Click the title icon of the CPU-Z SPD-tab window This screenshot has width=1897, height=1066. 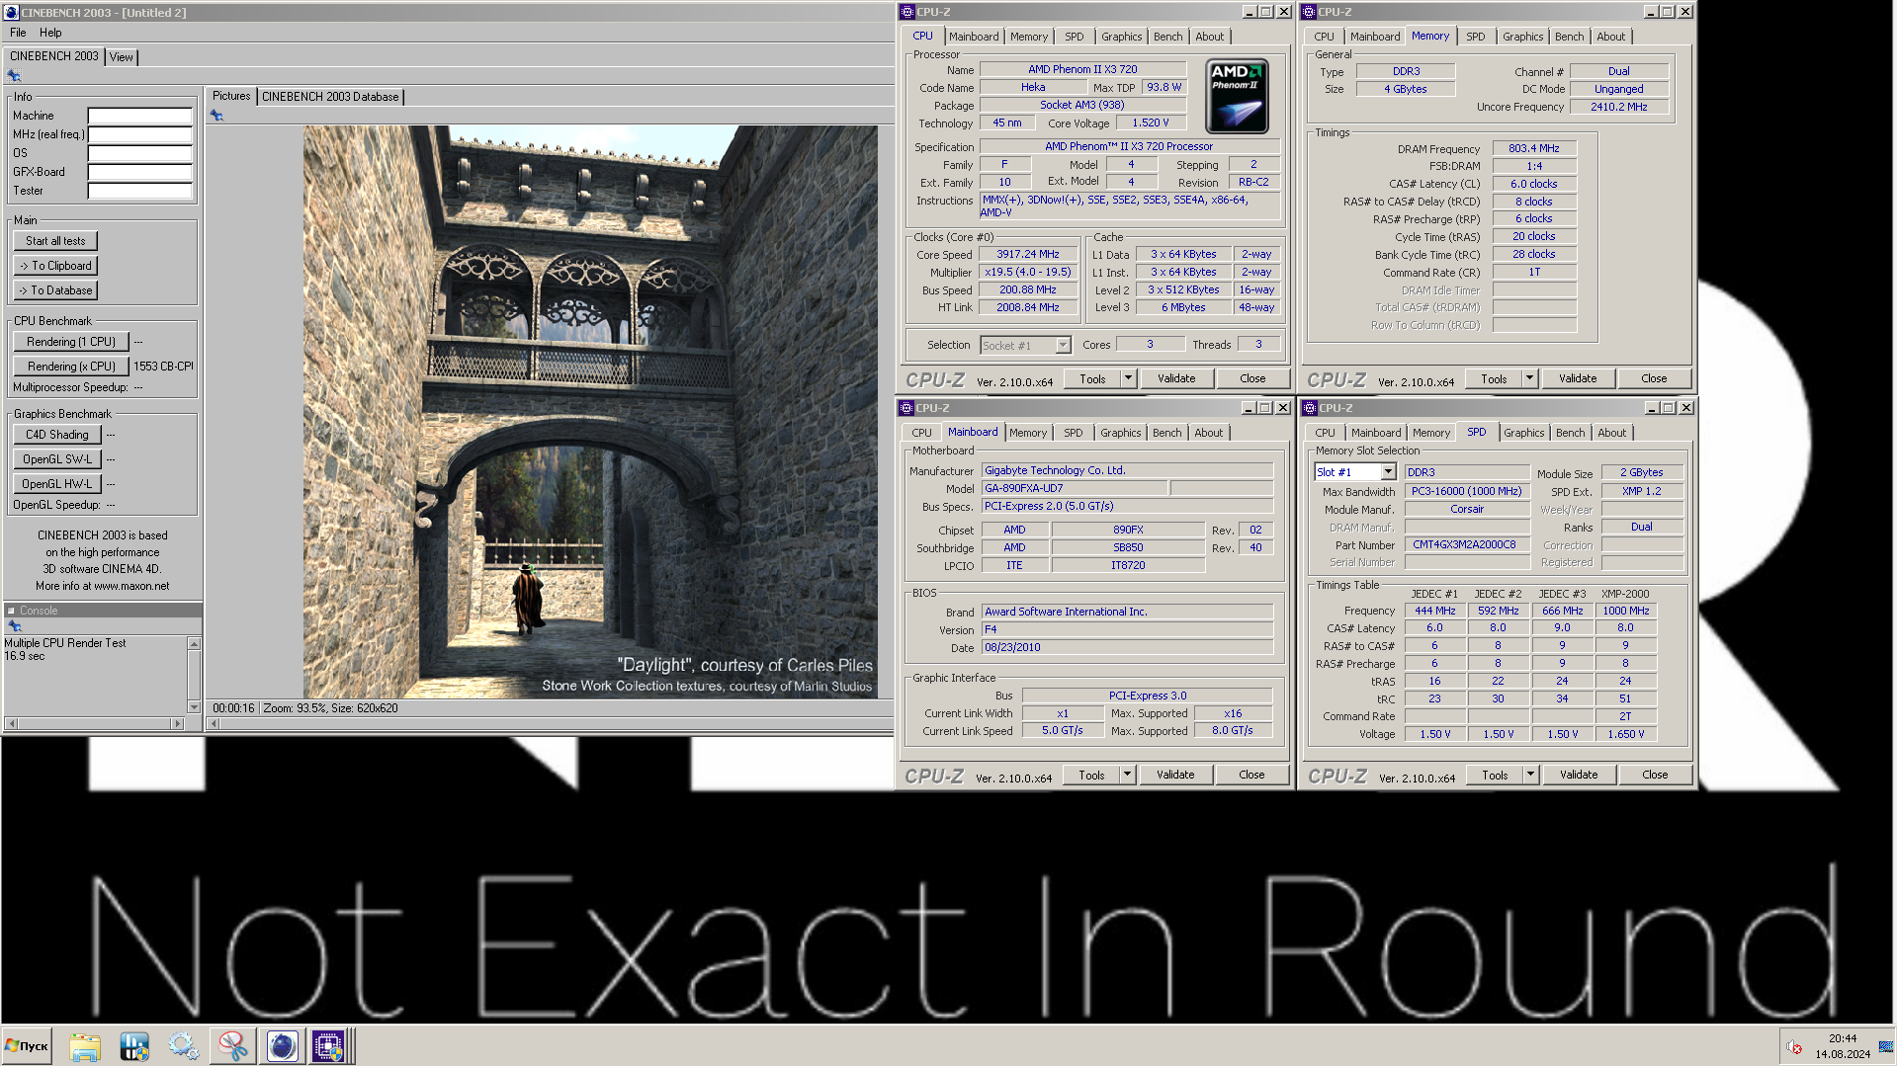coord(1309,408)
